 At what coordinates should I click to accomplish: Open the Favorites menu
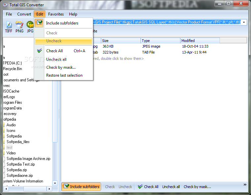(x=56, y=14)
